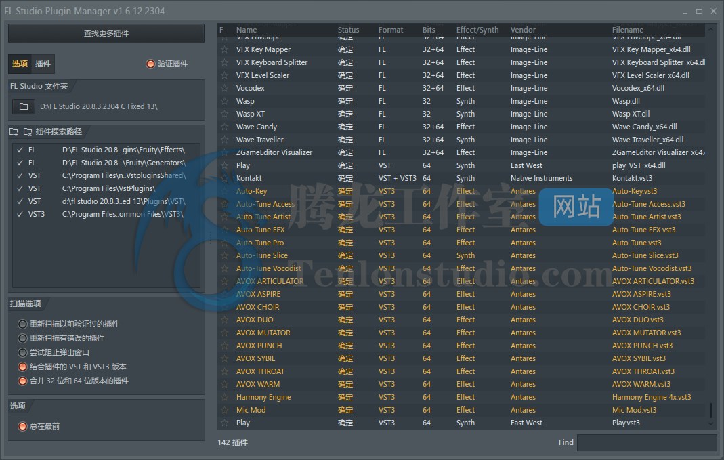Uncheck the Fruity\Effects FL search path

tap(20, 150)
